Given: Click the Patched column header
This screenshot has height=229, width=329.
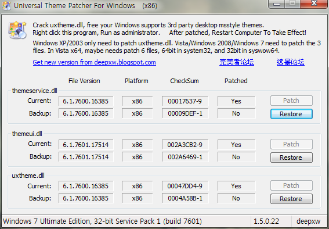Looking at the screenshot, I should [x=236, y=81].
